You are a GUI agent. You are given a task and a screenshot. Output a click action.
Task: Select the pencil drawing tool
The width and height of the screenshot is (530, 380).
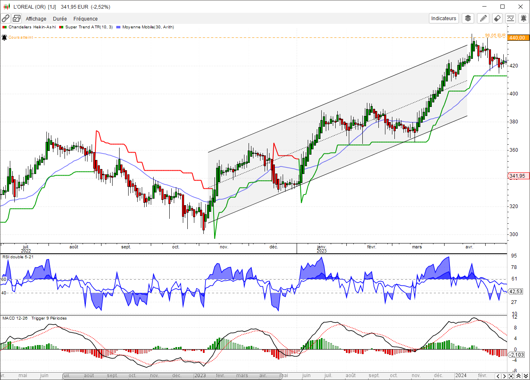pyautogui.click(x=483, y=18)
